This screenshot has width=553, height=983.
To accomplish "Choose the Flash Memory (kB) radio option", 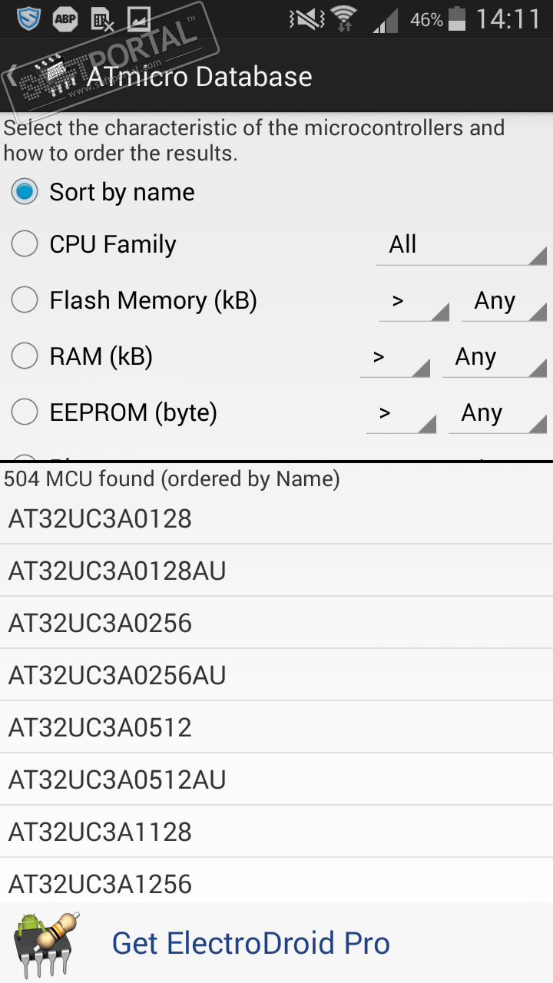I will [x=25, y=300].
